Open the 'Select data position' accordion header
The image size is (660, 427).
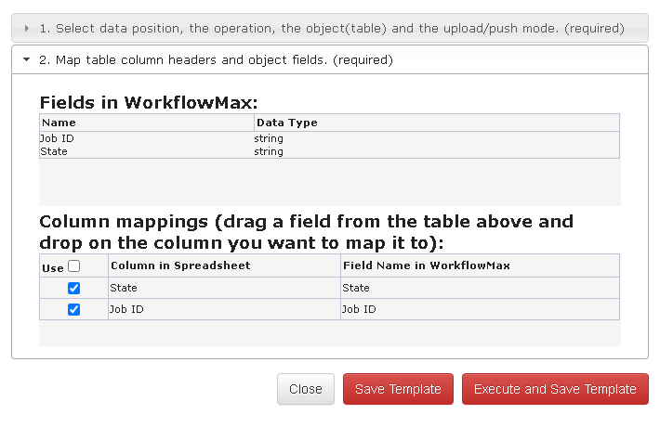(x=330, y=28)
